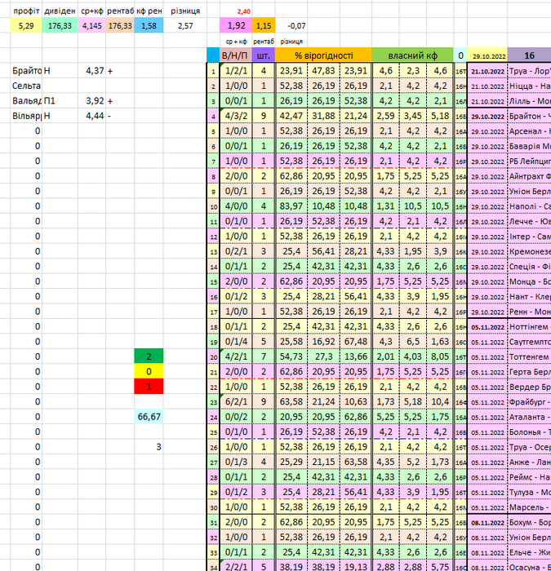Click the coefficient cell 8,05

(x=440, y=356)
